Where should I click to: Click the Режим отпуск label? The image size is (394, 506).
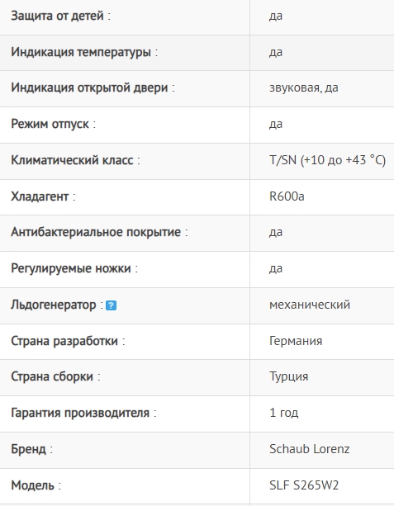50,124
